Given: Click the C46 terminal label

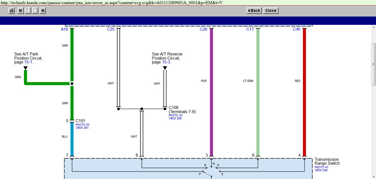Looking at the screenshot, I should click(296, 29).
